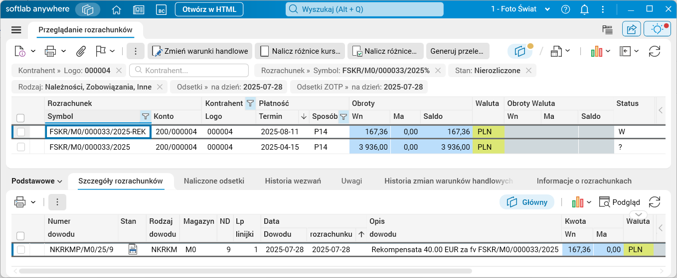Open the three-dot menu in title bar
Viewport: 677px width, 278px height.
tap(604, 9)
